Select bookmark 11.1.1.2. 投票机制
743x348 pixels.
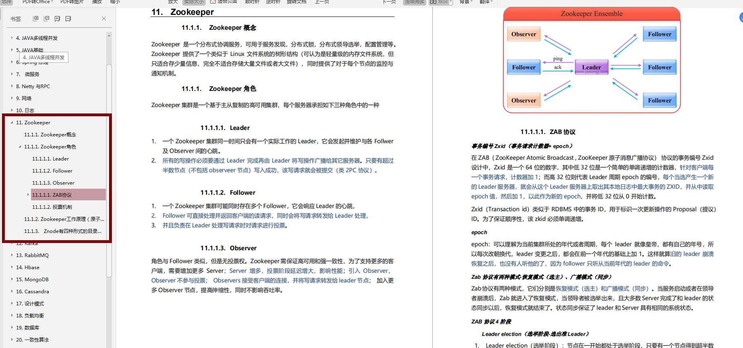[52, 207]
